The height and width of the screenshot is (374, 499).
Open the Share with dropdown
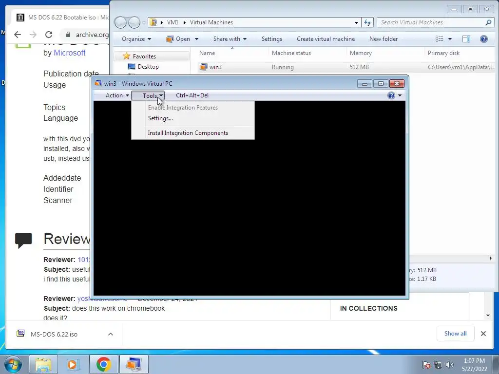230,39
